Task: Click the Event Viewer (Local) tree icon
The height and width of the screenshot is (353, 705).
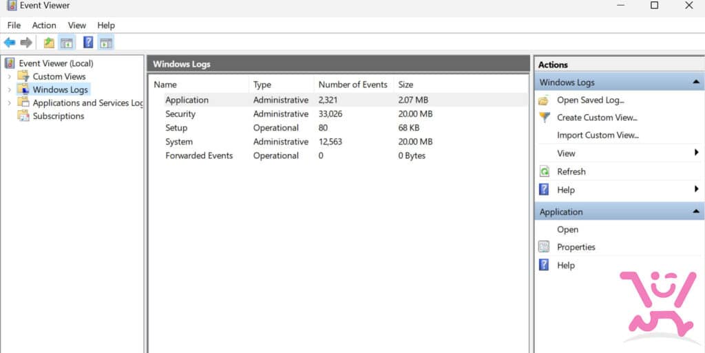Action: [x=10, y=63]
